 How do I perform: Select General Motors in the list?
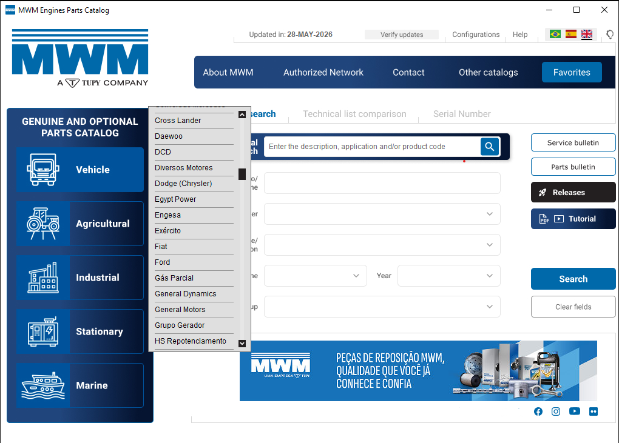(x=194, y=310)
